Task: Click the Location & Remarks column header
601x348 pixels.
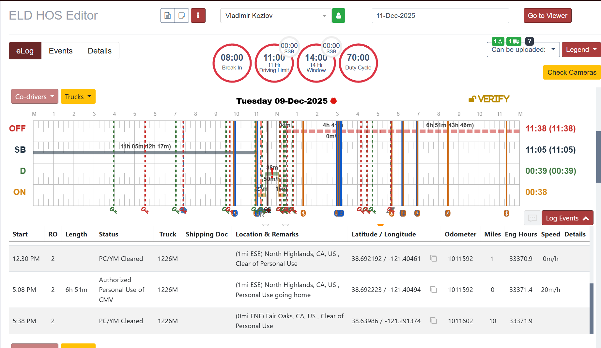Action: (267, 234)
